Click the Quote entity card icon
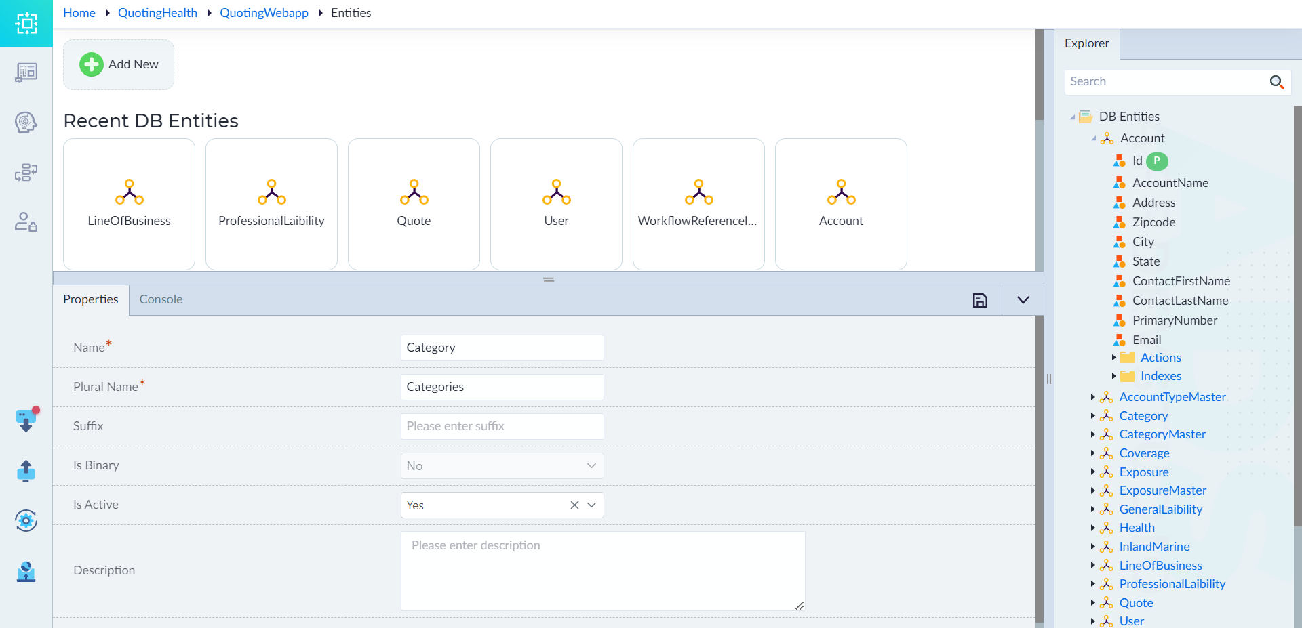The height and width of the screenshot is (628, 1302). point(414,192)
